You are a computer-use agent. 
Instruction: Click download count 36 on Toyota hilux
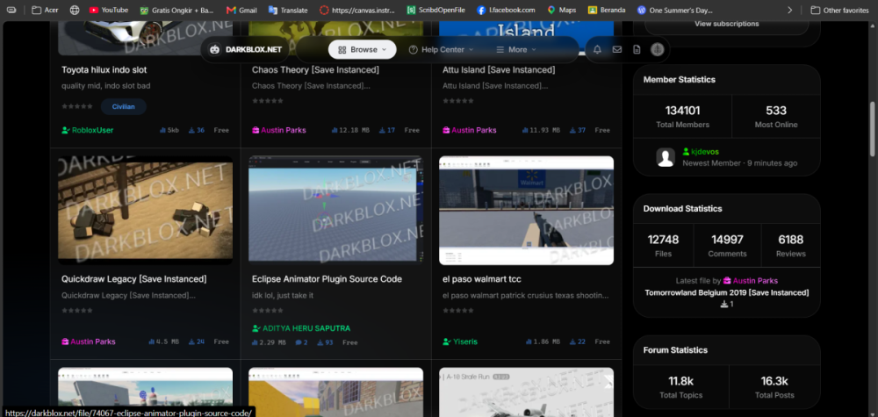[197, 130]
